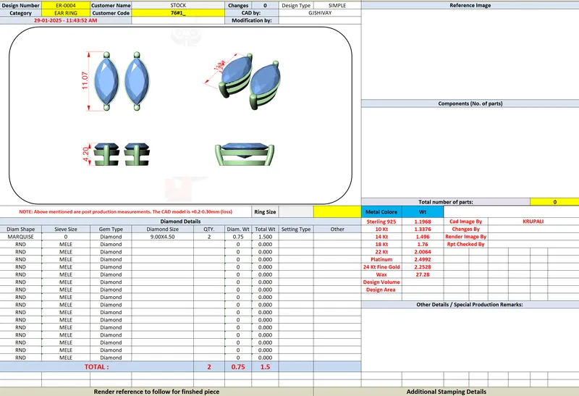Image resolution: width=579 pixels, height=396 pixels.
Task: Select the yellow Total number of parts value cell
Action: pos(554,202)
